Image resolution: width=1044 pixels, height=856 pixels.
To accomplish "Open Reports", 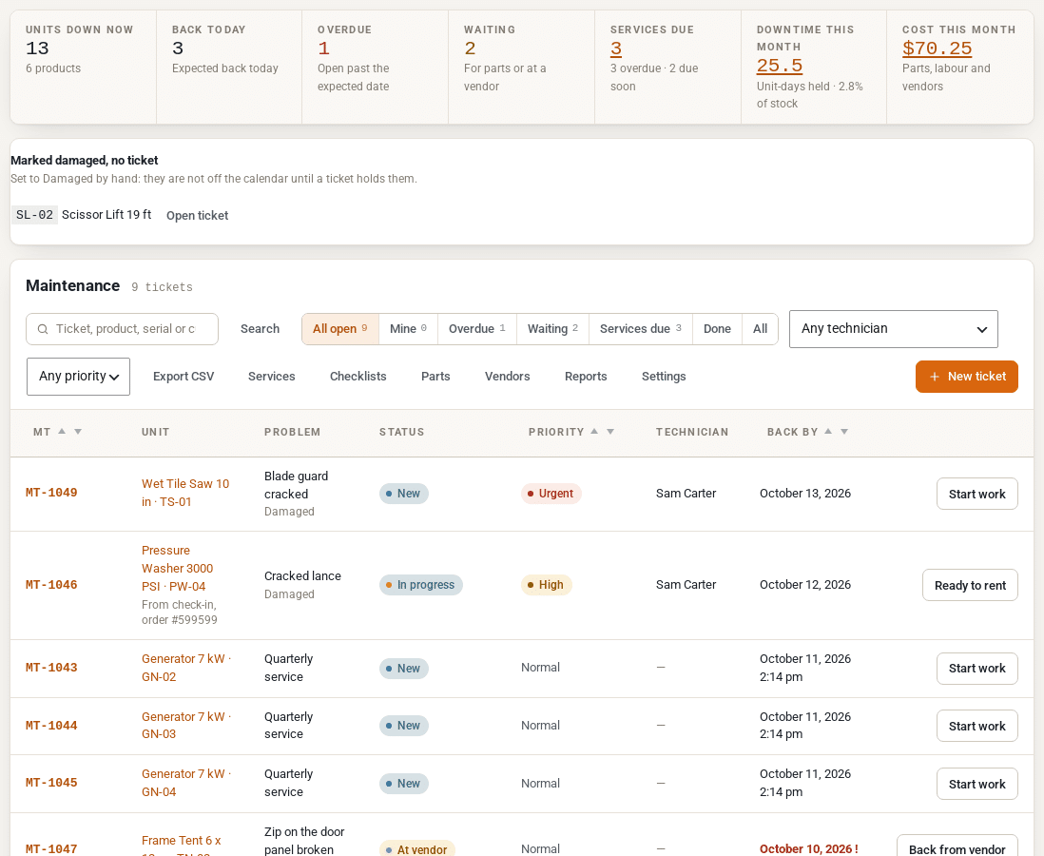I will coord(586,377).
